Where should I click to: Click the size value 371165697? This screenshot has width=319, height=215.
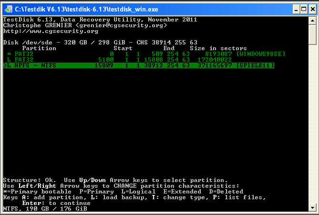click(x=215, y=65)
